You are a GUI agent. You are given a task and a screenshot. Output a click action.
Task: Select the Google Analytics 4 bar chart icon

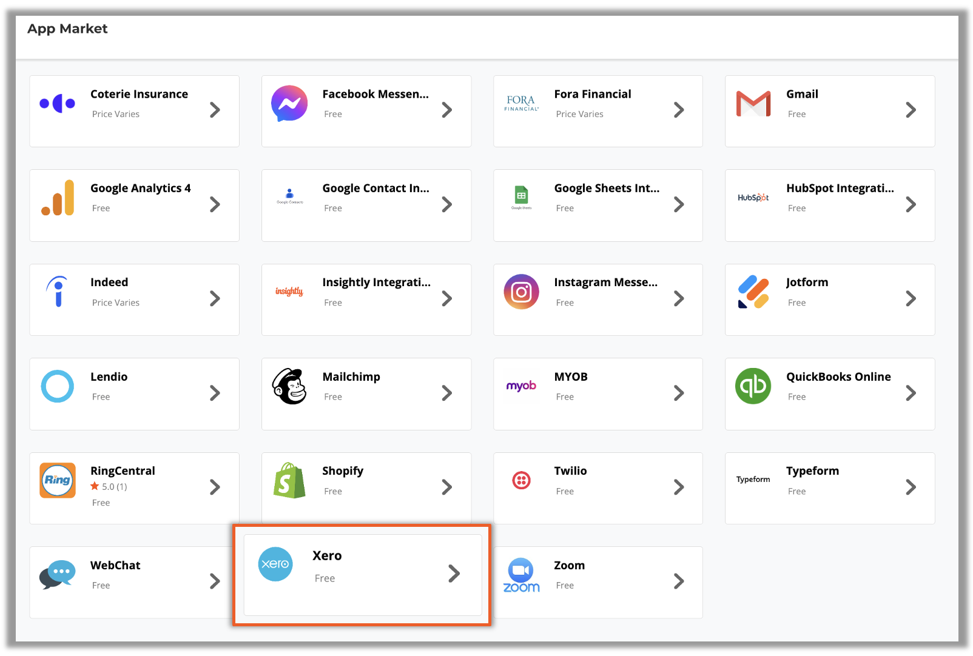tap(58, 198)
